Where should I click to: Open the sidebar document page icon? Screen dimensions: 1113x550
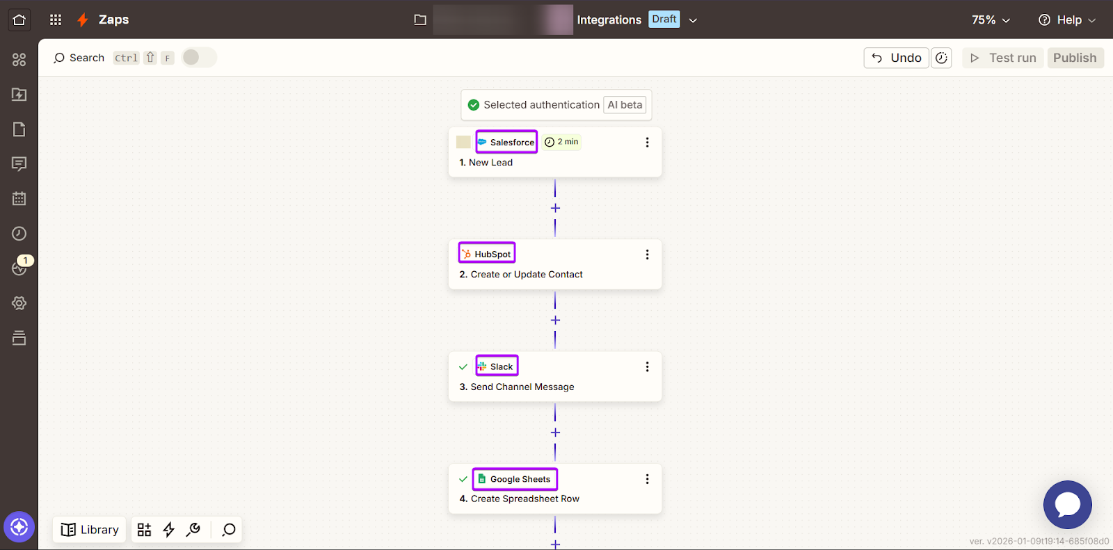tap(19, 129)
